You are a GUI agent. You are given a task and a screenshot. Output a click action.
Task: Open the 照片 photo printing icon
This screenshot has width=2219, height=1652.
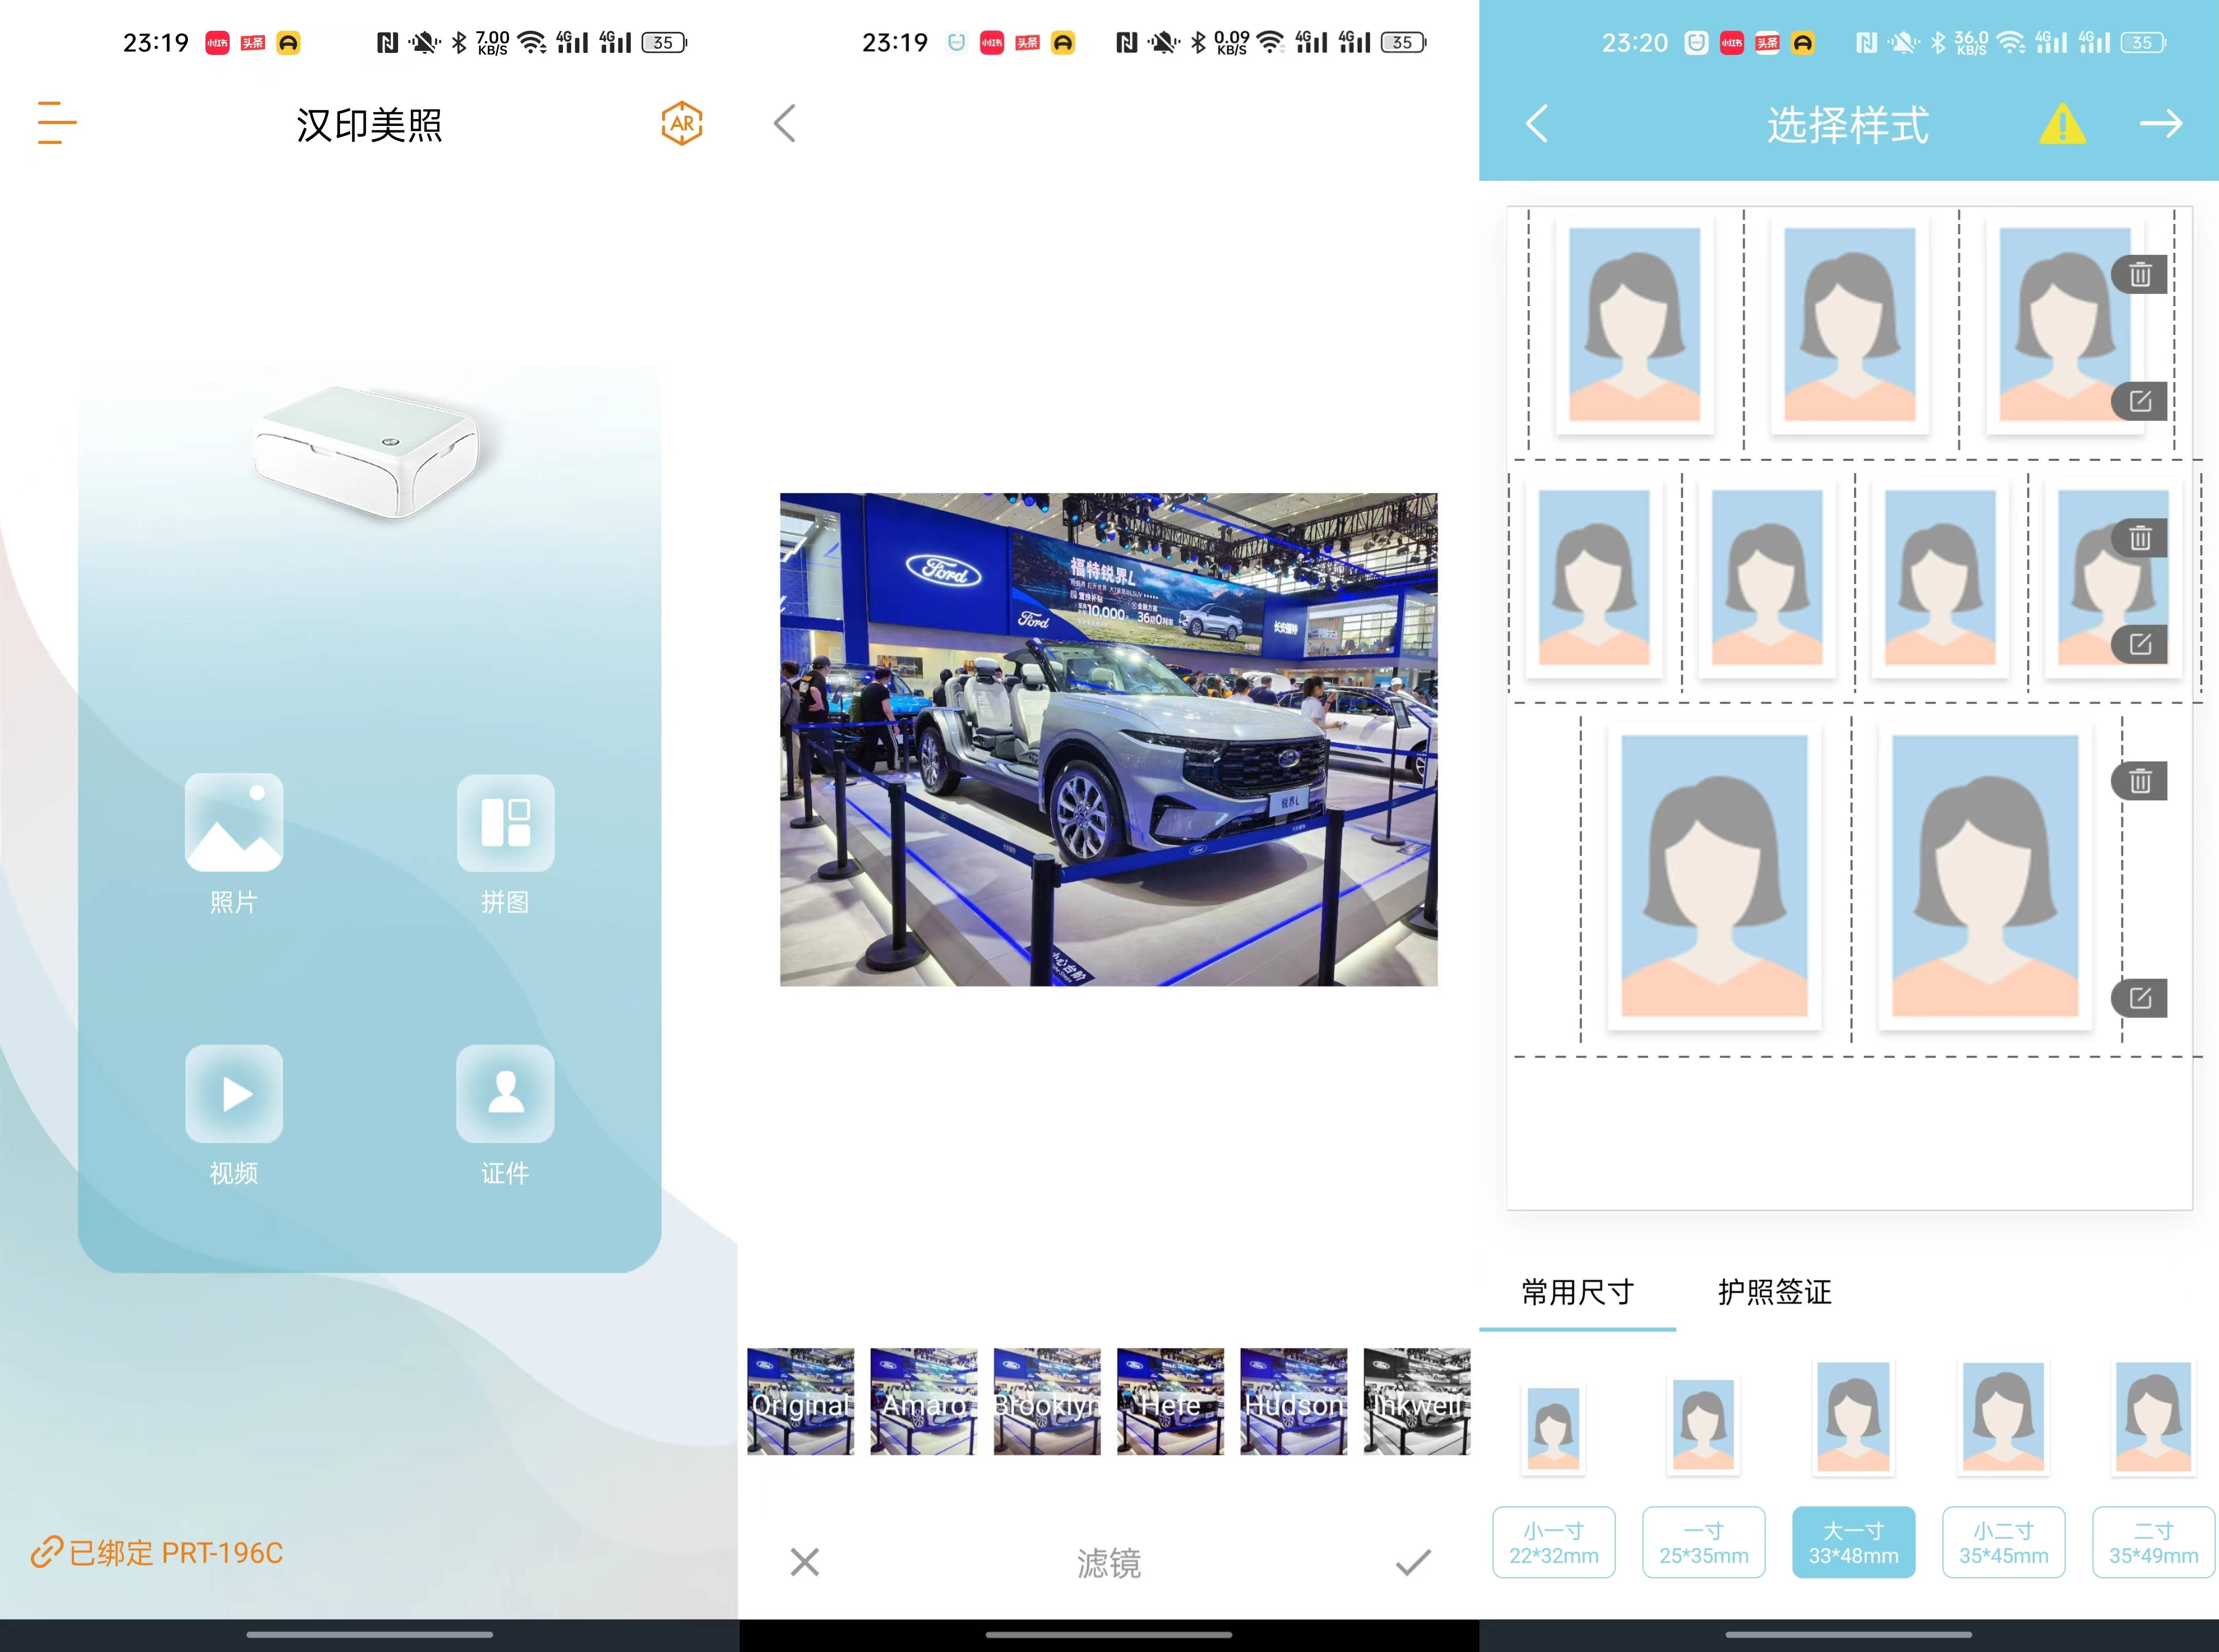coord(234,823)
